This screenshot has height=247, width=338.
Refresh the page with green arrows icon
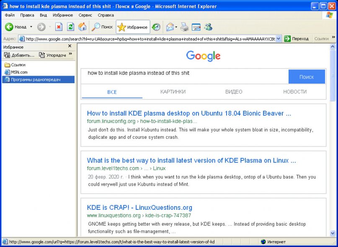(x=70, y=27)
